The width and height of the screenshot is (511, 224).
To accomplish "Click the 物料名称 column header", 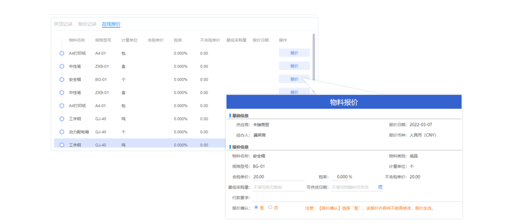I will [x=77, y=40].
